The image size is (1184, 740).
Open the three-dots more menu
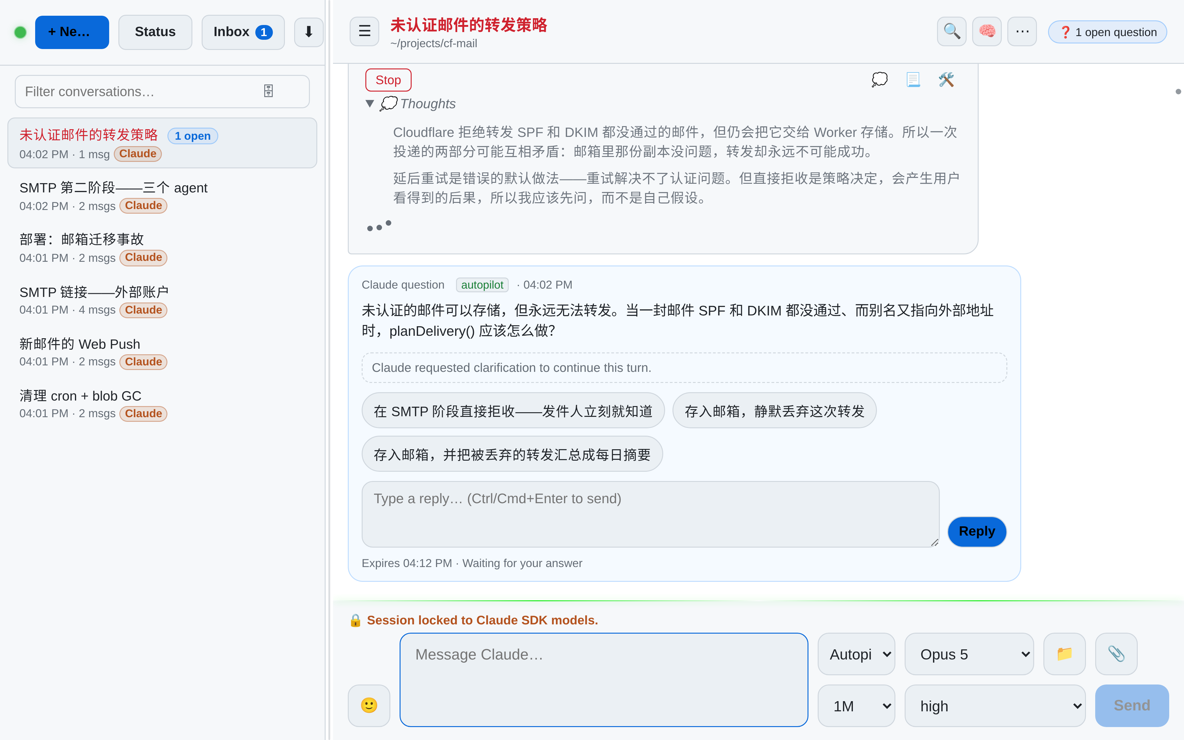1022,32
